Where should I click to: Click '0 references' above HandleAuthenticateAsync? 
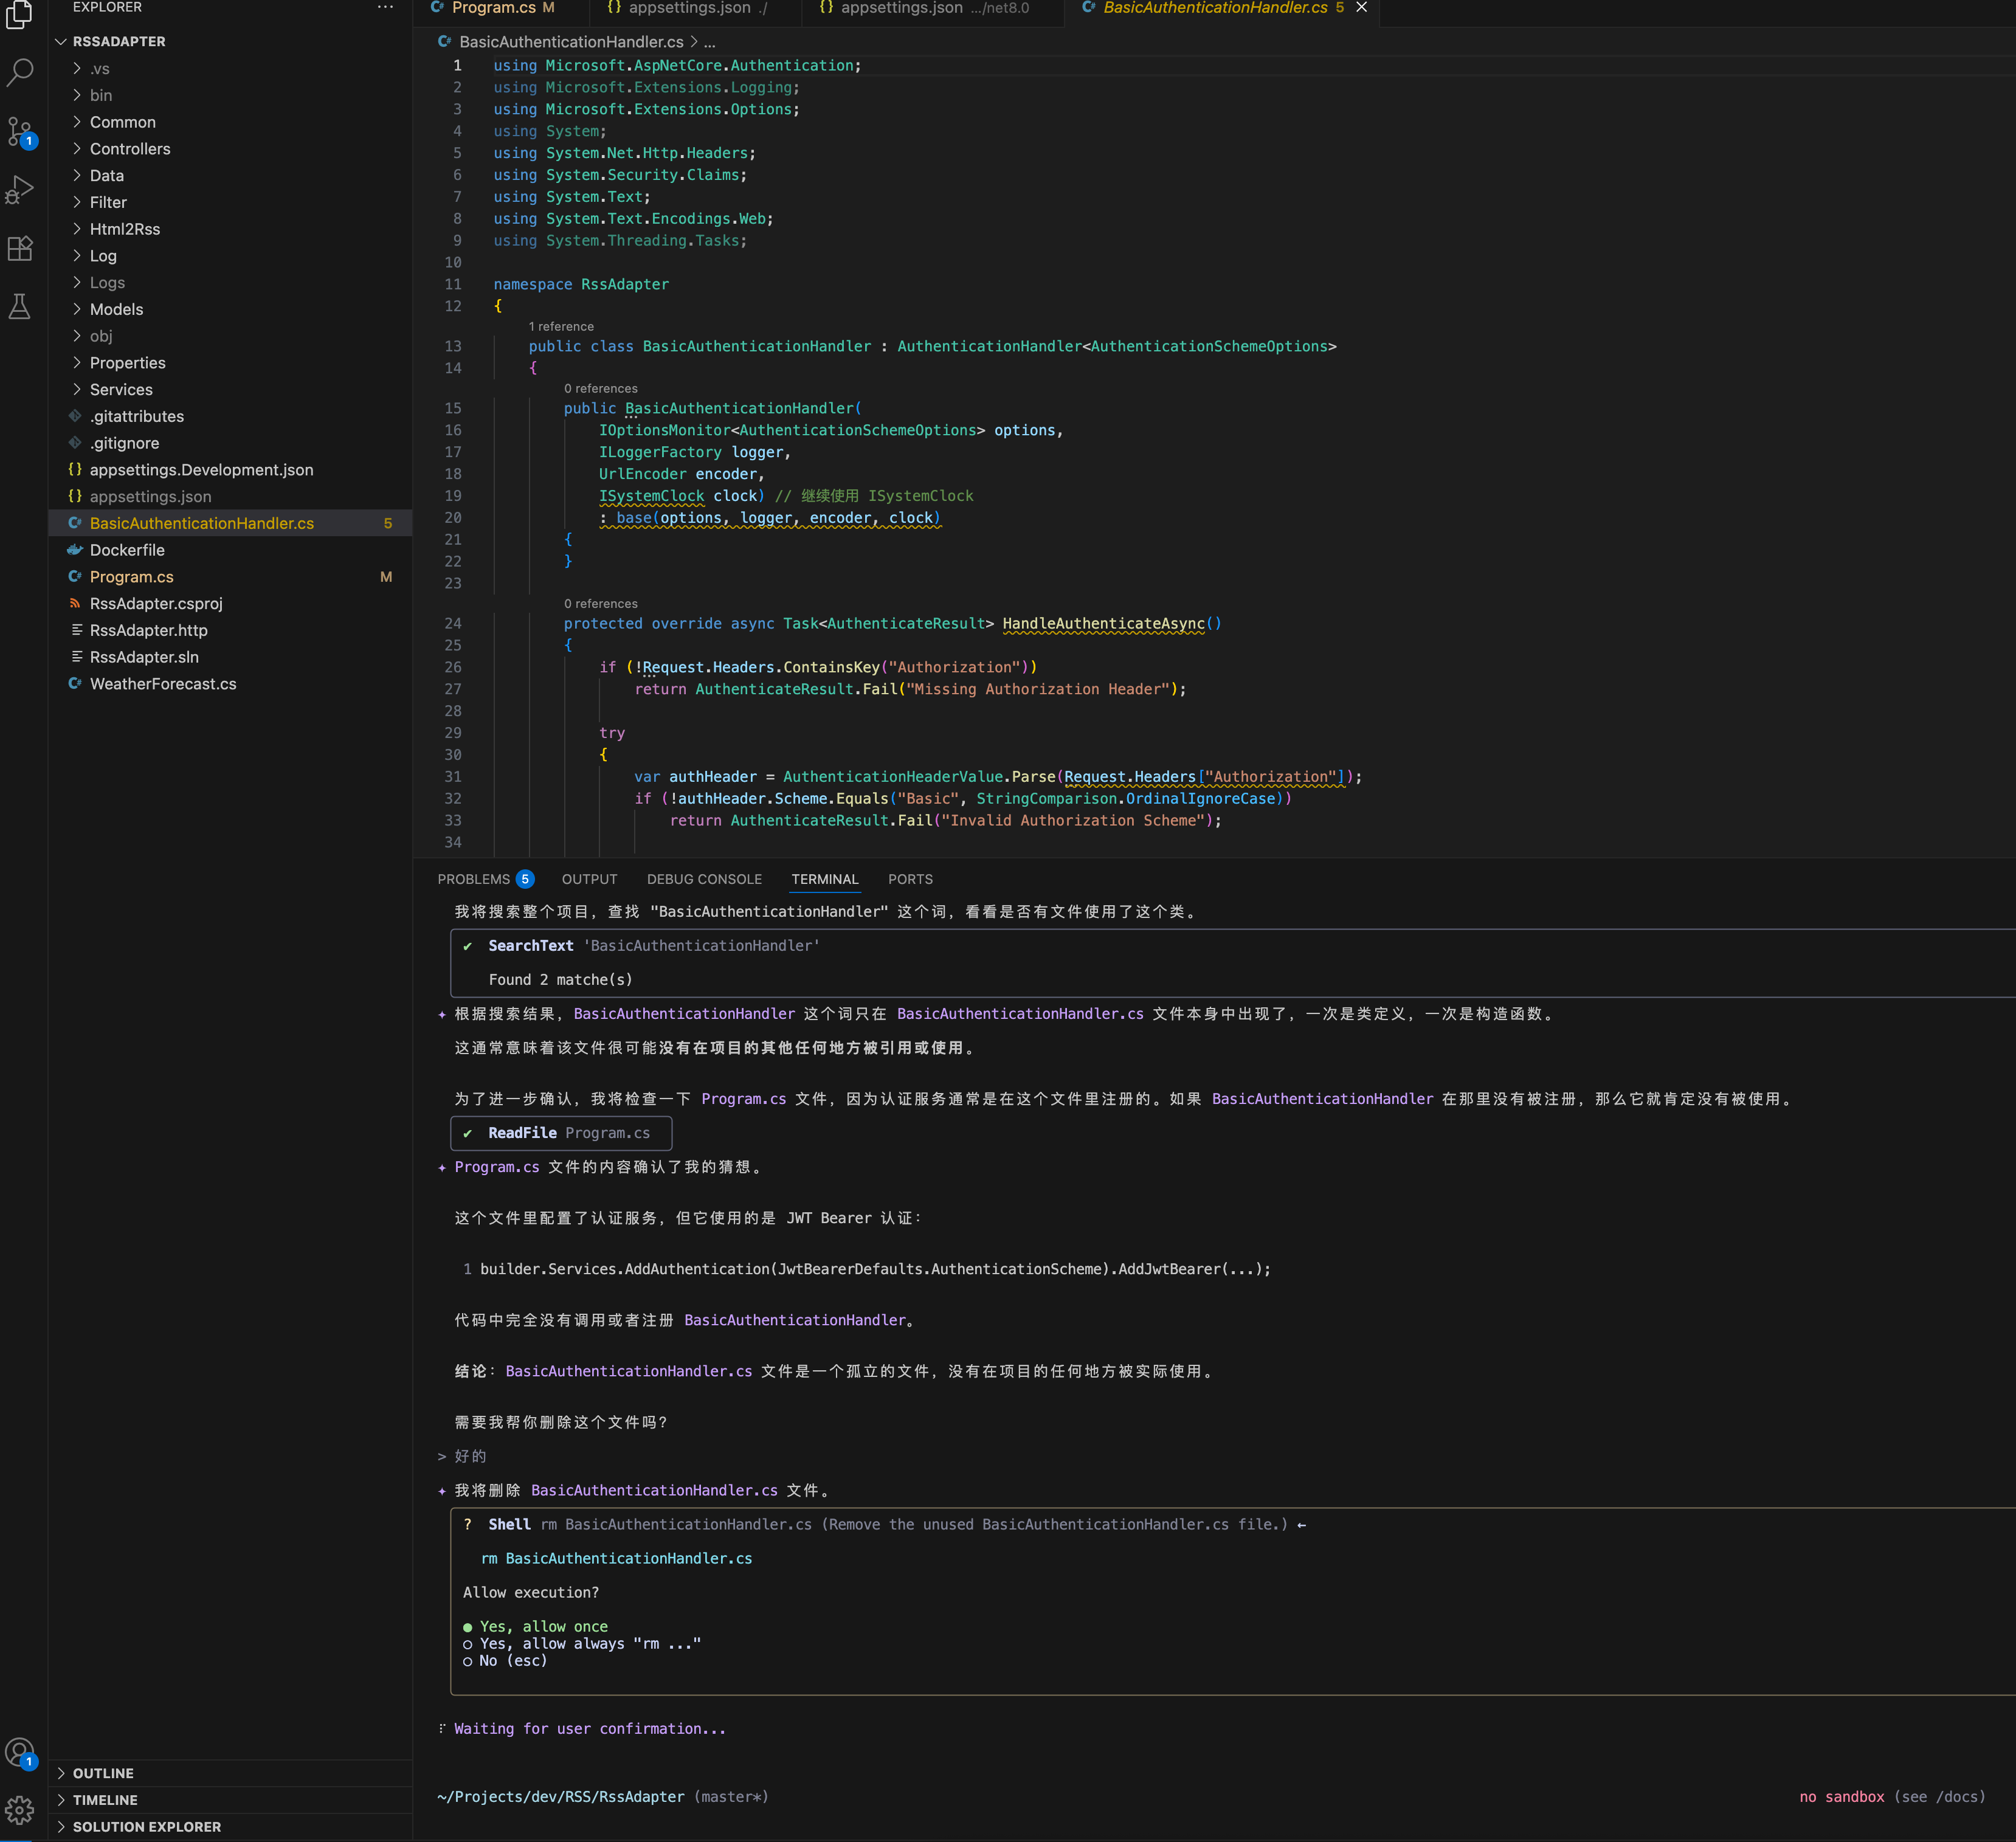(x=600, y=603)
